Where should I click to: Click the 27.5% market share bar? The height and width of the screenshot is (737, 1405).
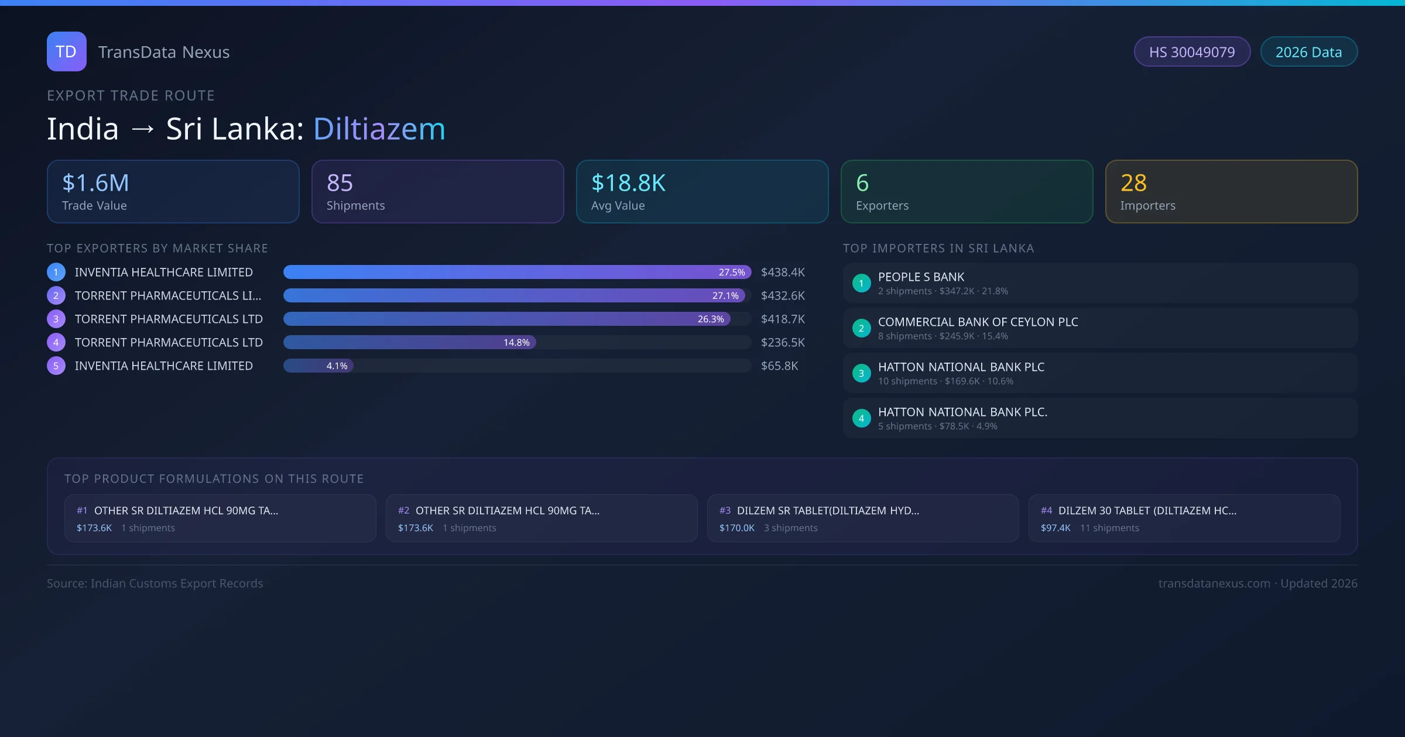516,272
